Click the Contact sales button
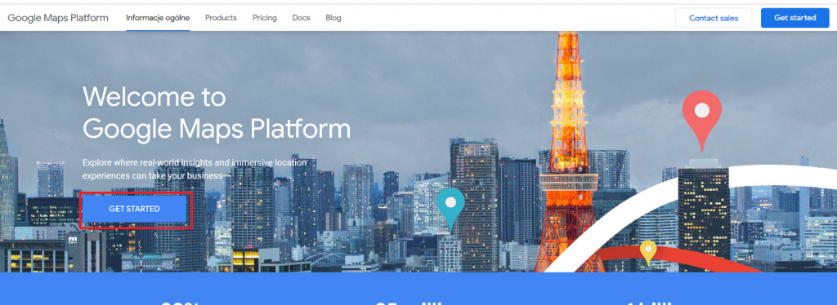This screenshot has width=837, height=305. coord(714,18)
